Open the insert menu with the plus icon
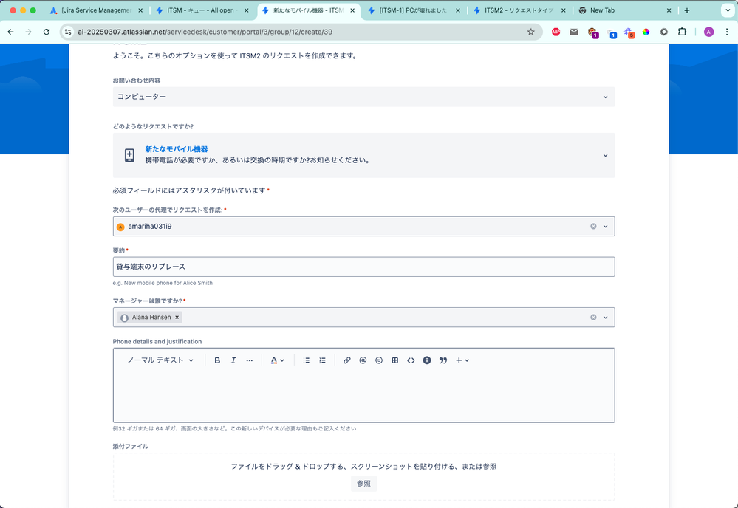This screenshot has height=508, width=738. [x=459, y=360]
